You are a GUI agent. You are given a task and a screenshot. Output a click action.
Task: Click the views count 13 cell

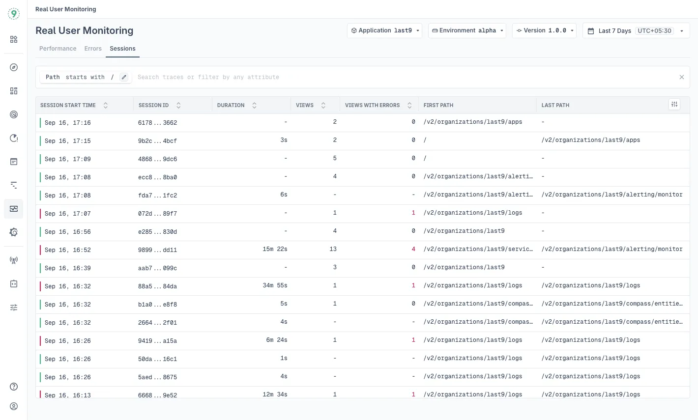[x=333, y=249]
